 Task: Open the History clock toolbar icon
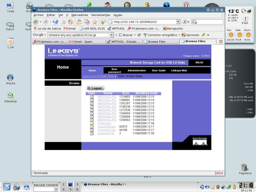[87, 22]
